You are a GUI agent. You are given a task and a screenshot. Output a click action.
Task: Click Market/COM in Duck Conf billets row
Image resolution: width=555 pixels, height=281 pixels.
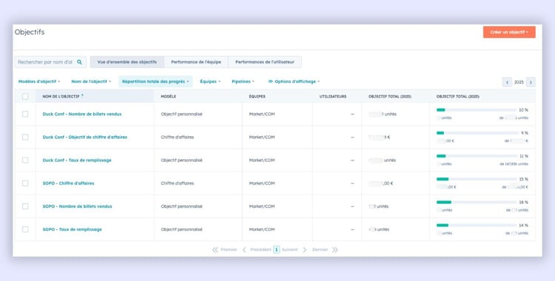262,114
